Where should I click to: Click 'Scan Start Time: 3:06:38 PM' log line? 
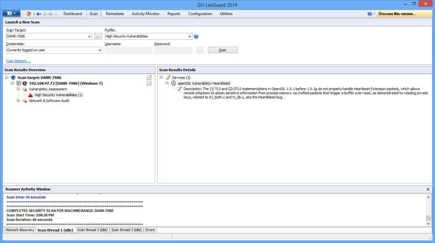click(x=30, y=215)
